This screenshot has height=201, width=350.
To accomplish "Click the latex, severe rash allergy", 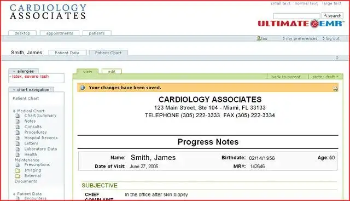I will point(31,77).
